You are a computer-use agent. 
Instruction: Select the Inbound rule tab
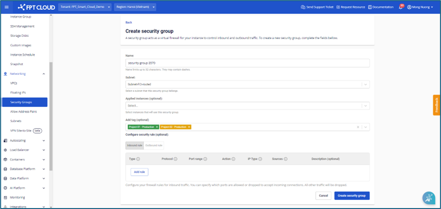135,145
